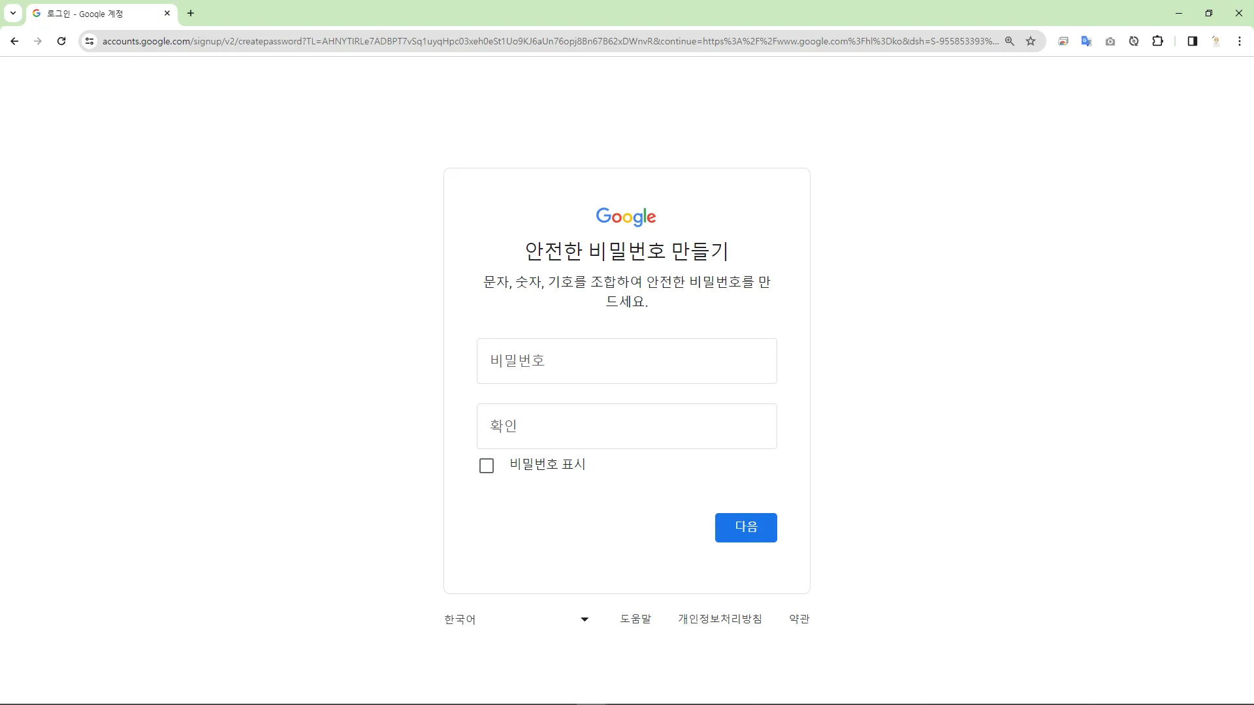Click the Google Translate extension icon
Screen dimensions: 1254x705
(x=1086, y=41)
